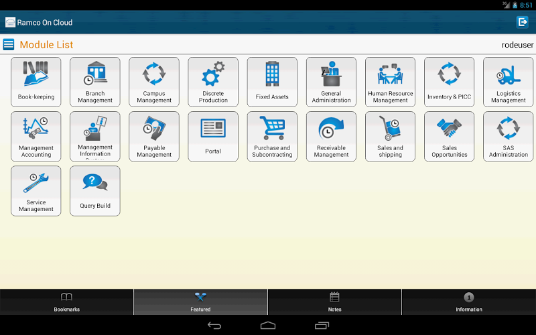Click the rodeuser username label
This screenshot has width=536, height=335.
tap(517, 45)
